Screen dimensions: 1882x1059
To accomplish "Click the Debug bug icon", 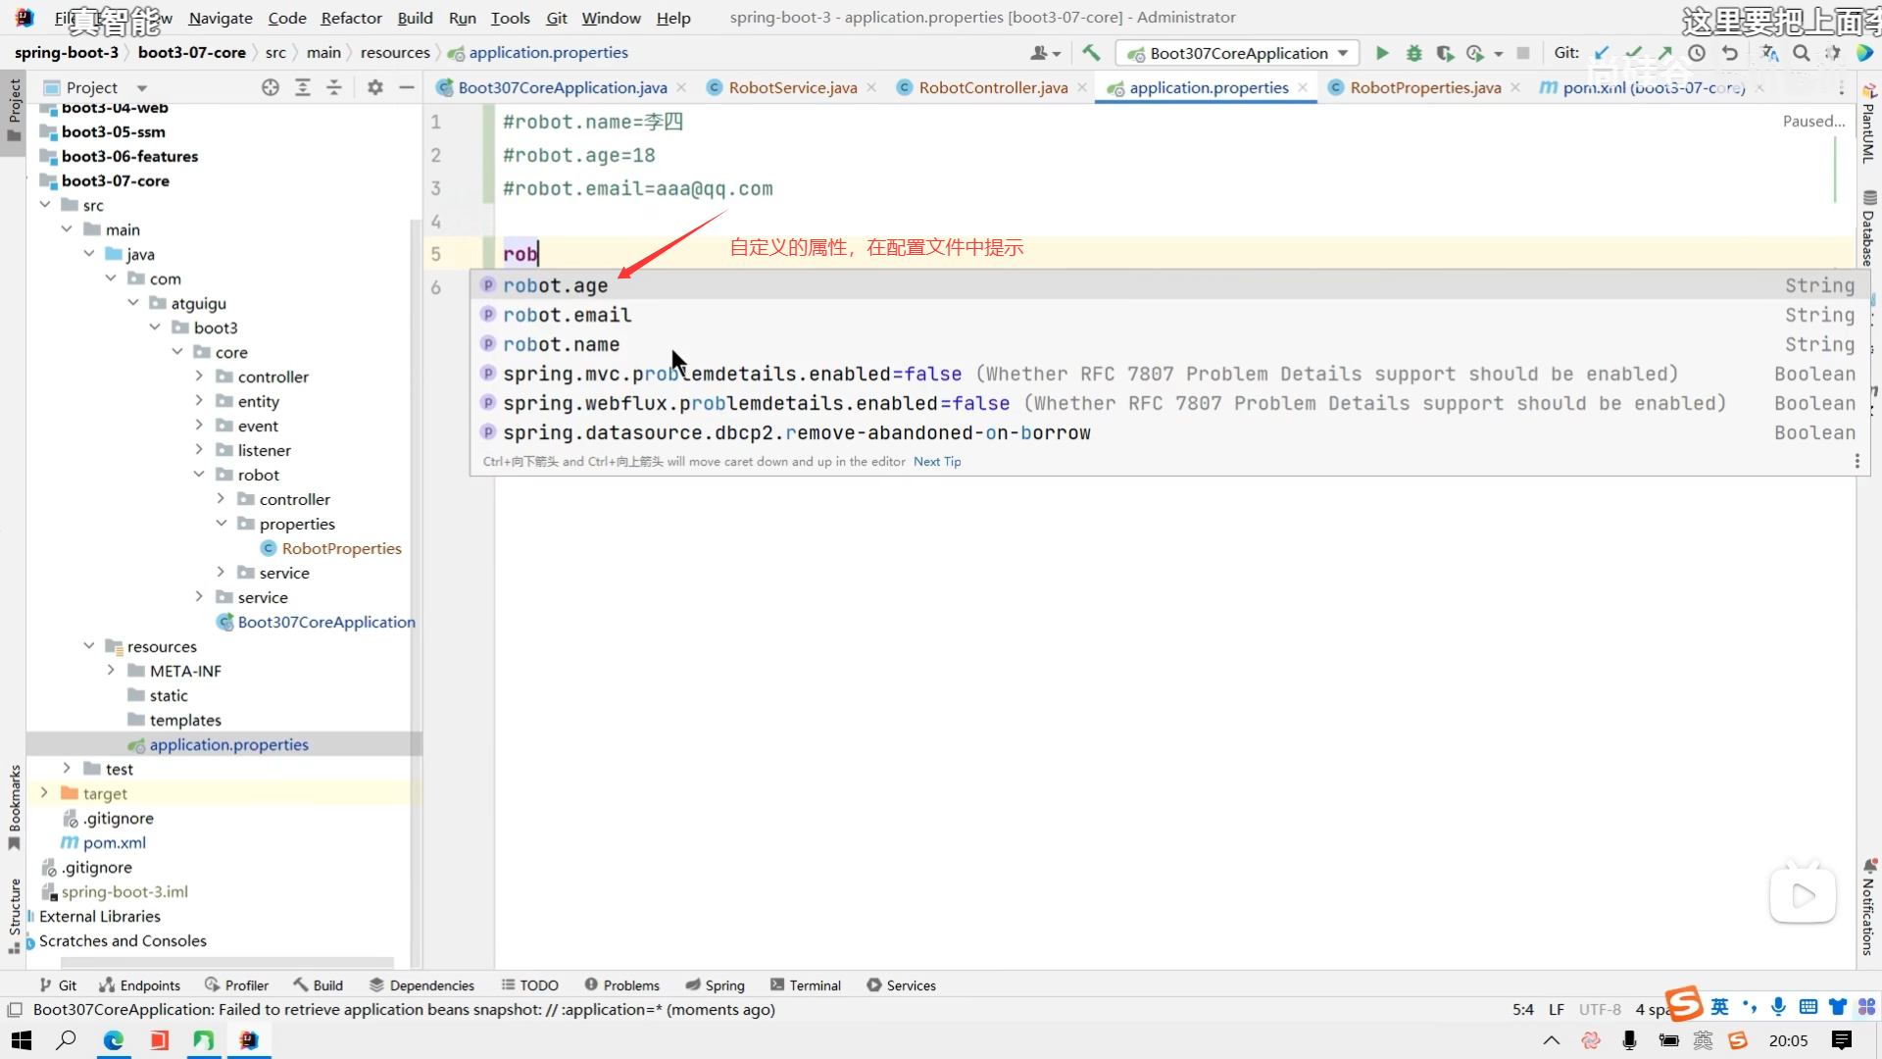I will pos(1413,53).
